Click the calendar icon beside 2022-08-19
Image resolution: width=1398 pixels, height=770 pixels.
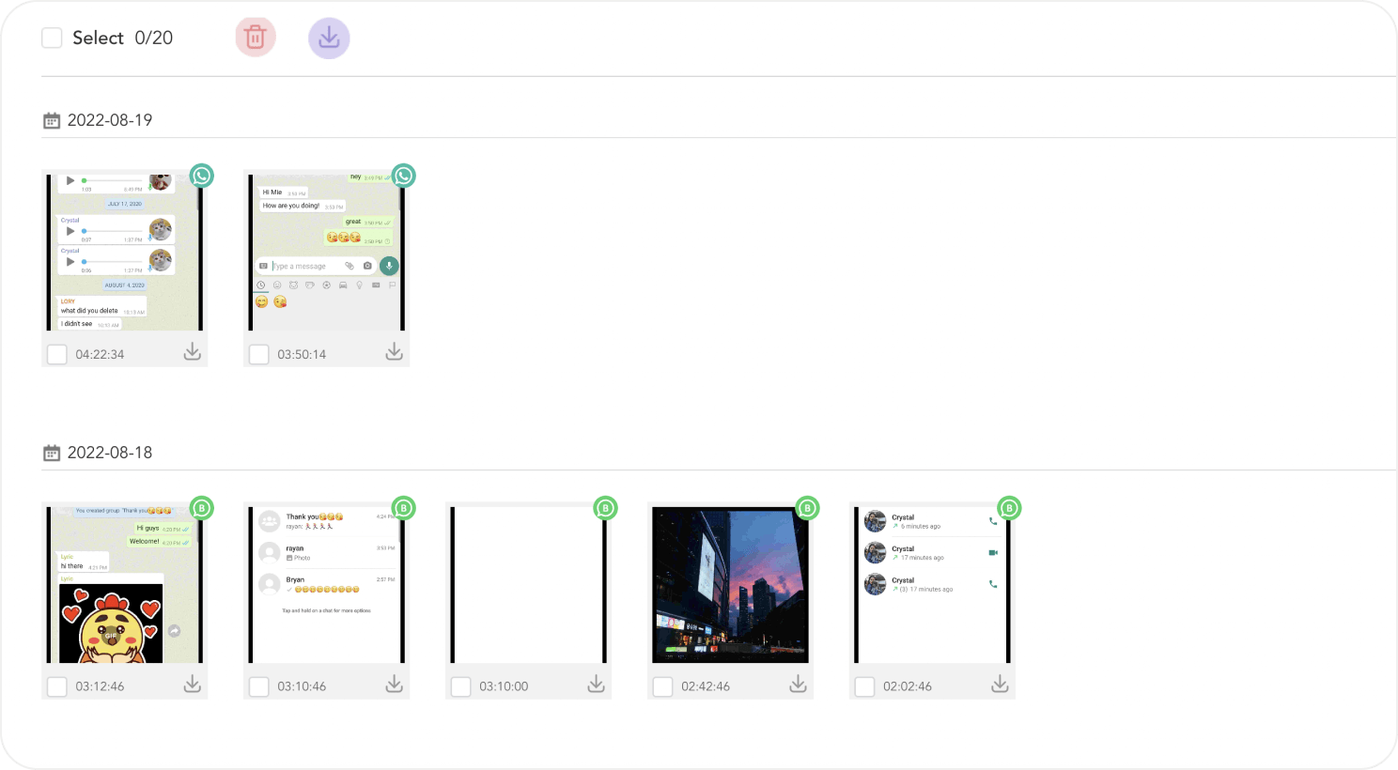click(52, 120)
